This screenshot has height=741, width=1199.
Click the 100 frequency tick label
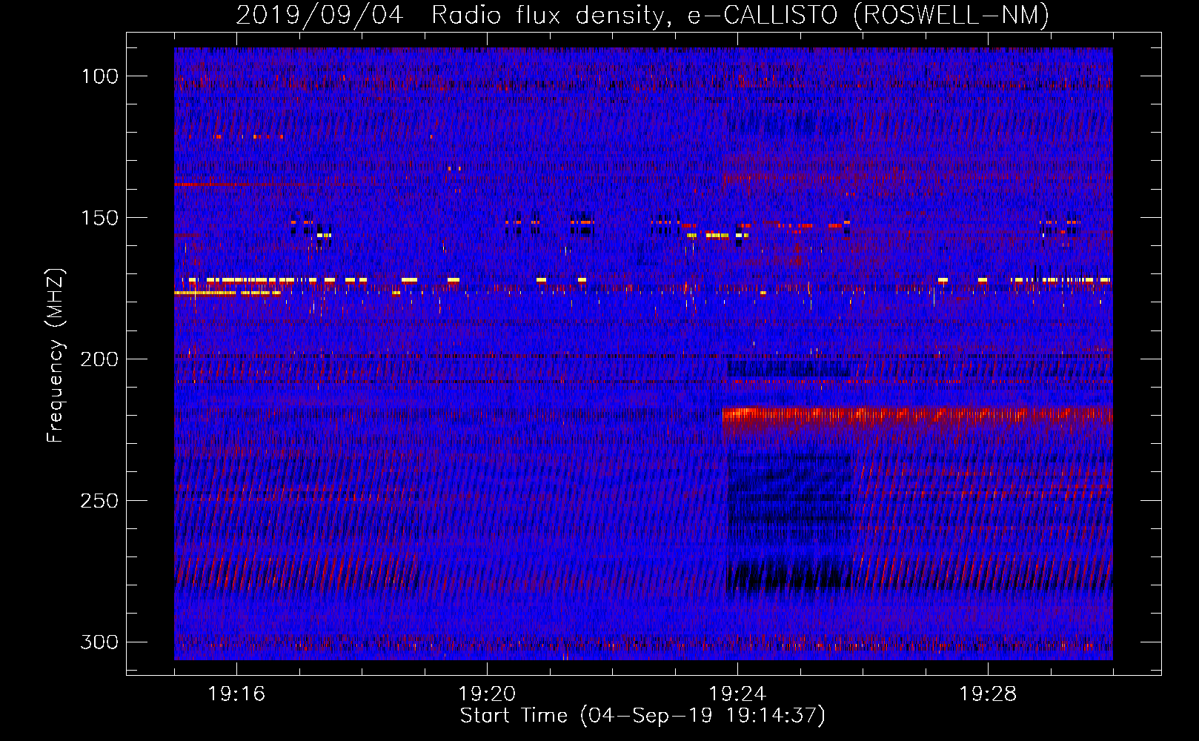(99, 76)
